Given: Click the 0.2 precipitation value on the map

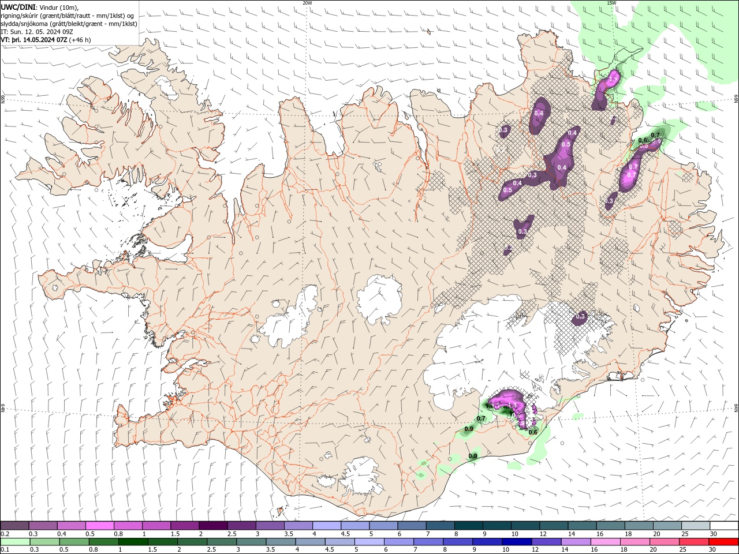Looking at the screenshot, I should pyautogui.click(x=507, y=248).
